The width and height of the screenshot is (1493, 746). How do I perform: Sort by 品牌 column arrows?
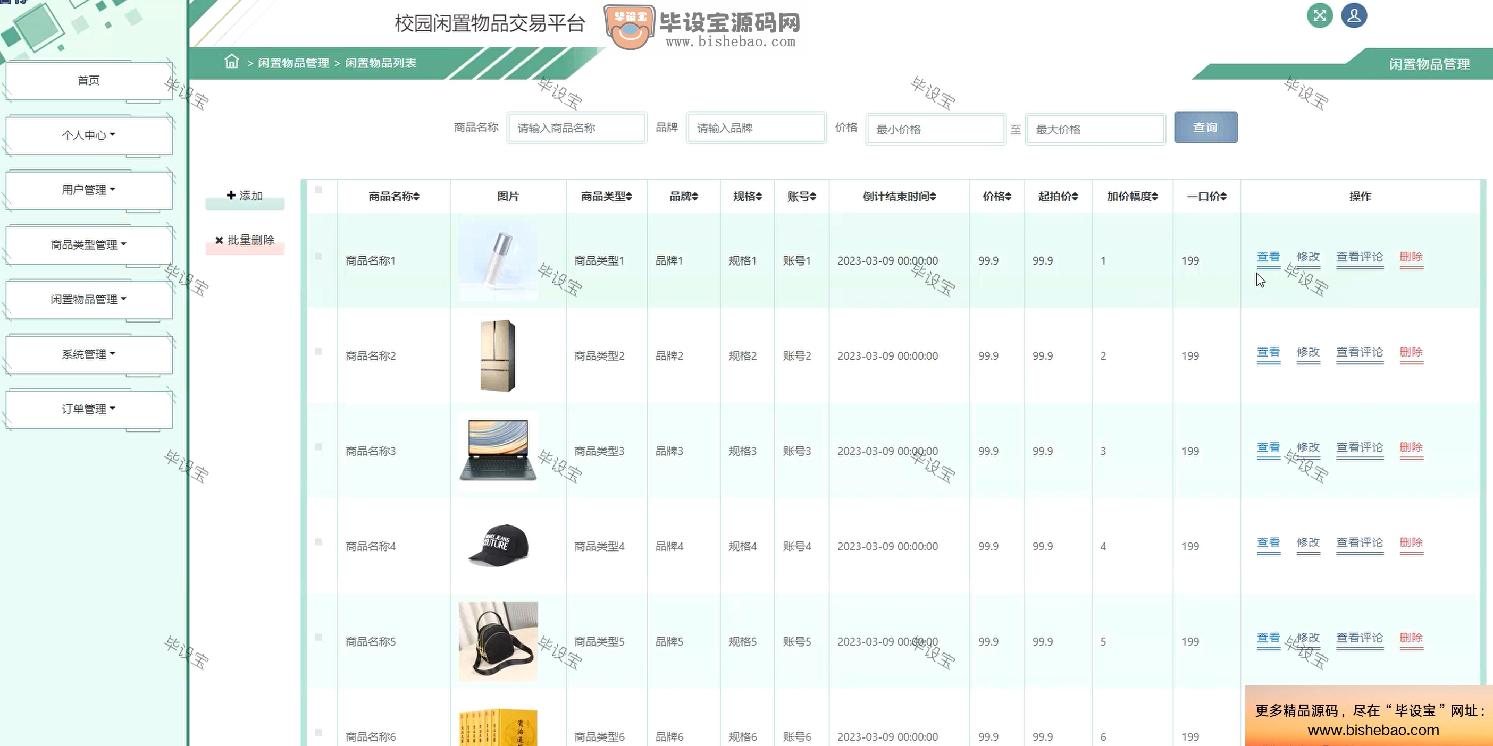695,197
